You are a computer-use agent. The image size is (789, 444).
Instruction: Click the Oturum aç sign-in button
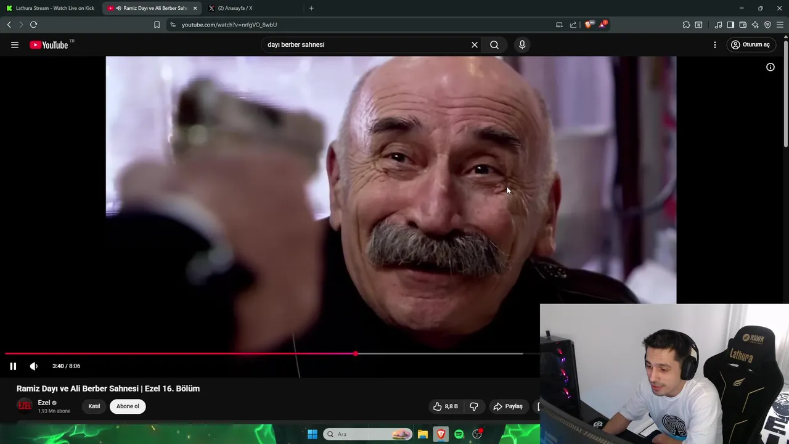pos(750,44)
